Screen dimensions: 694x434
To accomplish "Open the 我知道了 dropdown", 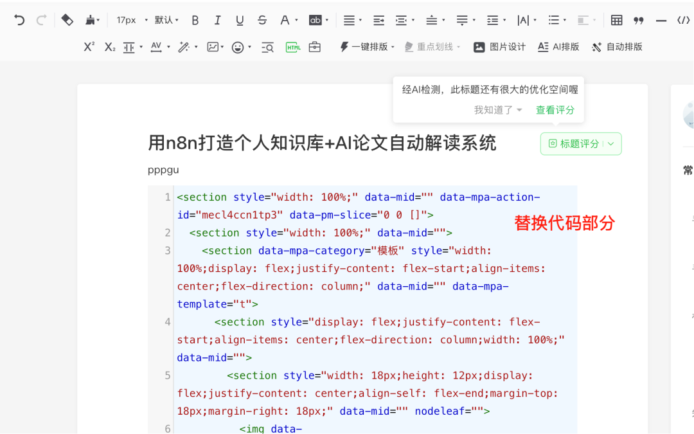I will tap(498, 110).
